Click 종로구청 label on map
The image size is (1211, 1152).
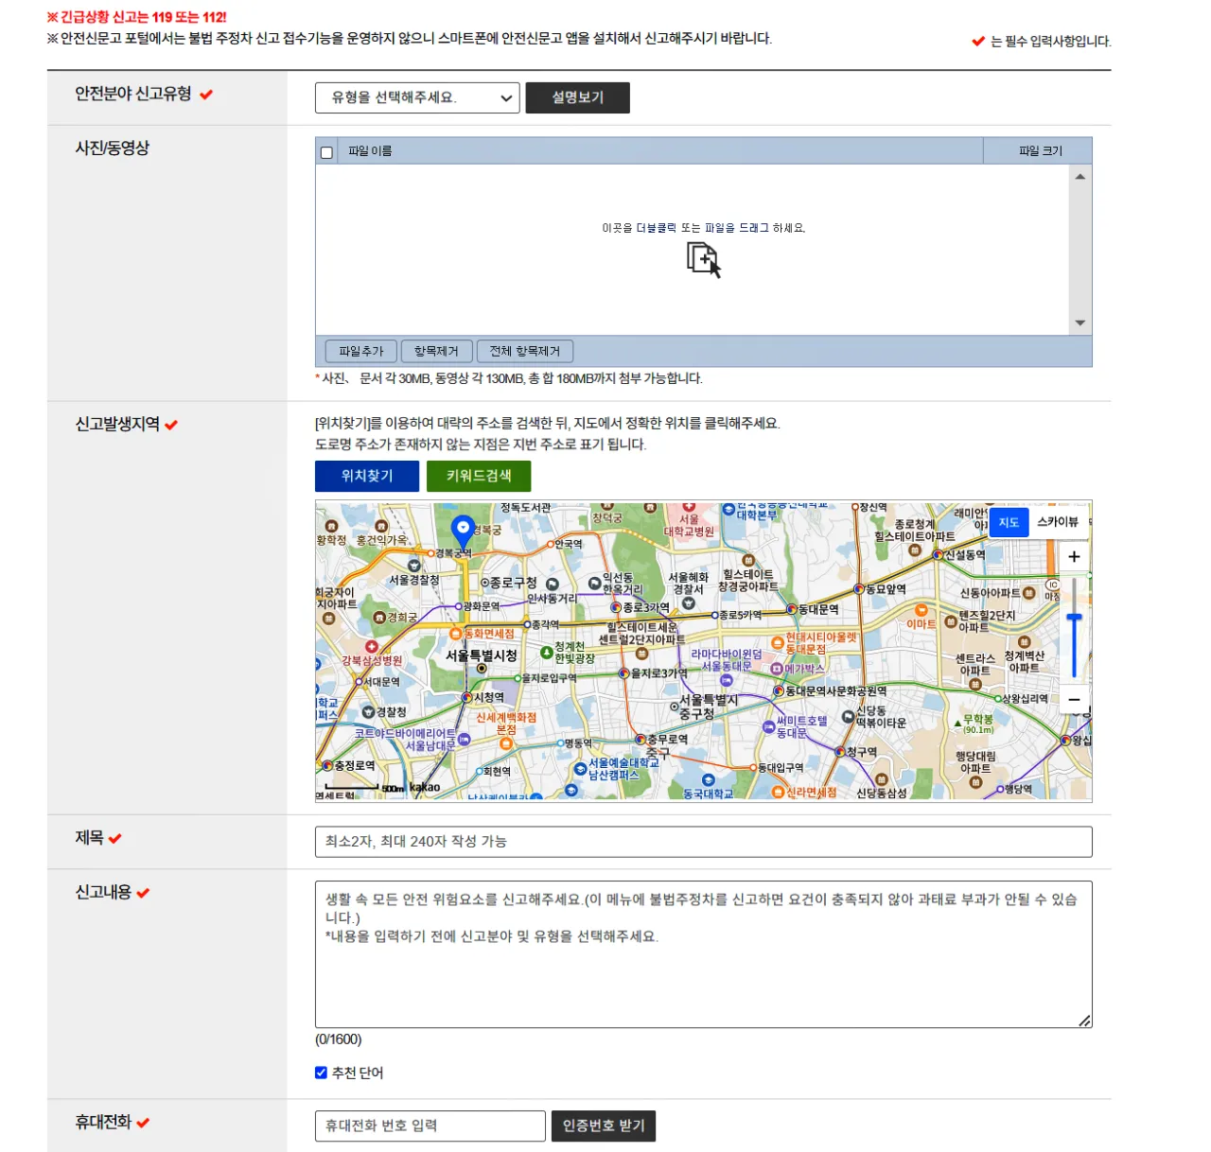(x=514, y=583)
